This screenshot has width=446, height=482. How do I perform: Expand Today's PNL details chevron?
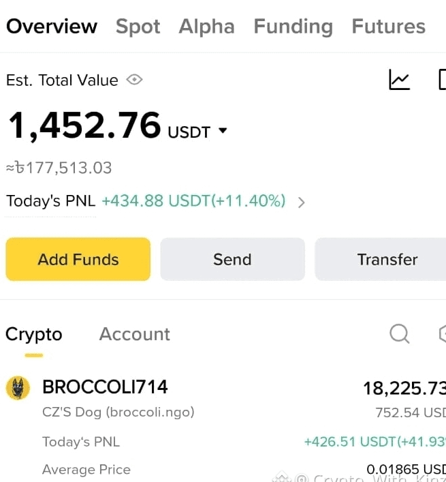click(x=302, y=202)
